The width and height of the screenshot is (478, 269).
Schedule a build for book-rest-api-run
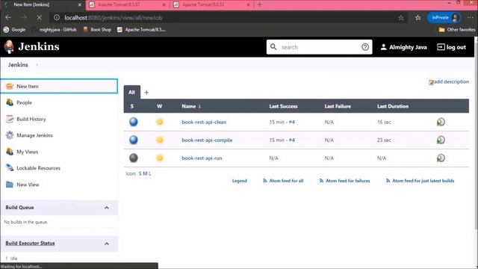(441, 158)
